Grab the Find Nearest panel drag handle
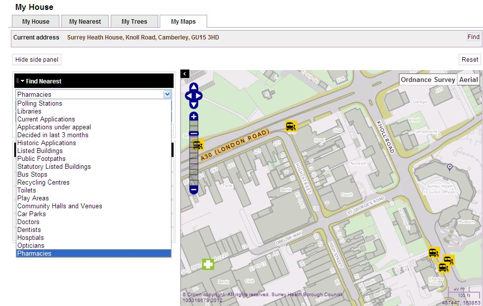The height and width of the screenshot is (306, 483). [18, 81]
